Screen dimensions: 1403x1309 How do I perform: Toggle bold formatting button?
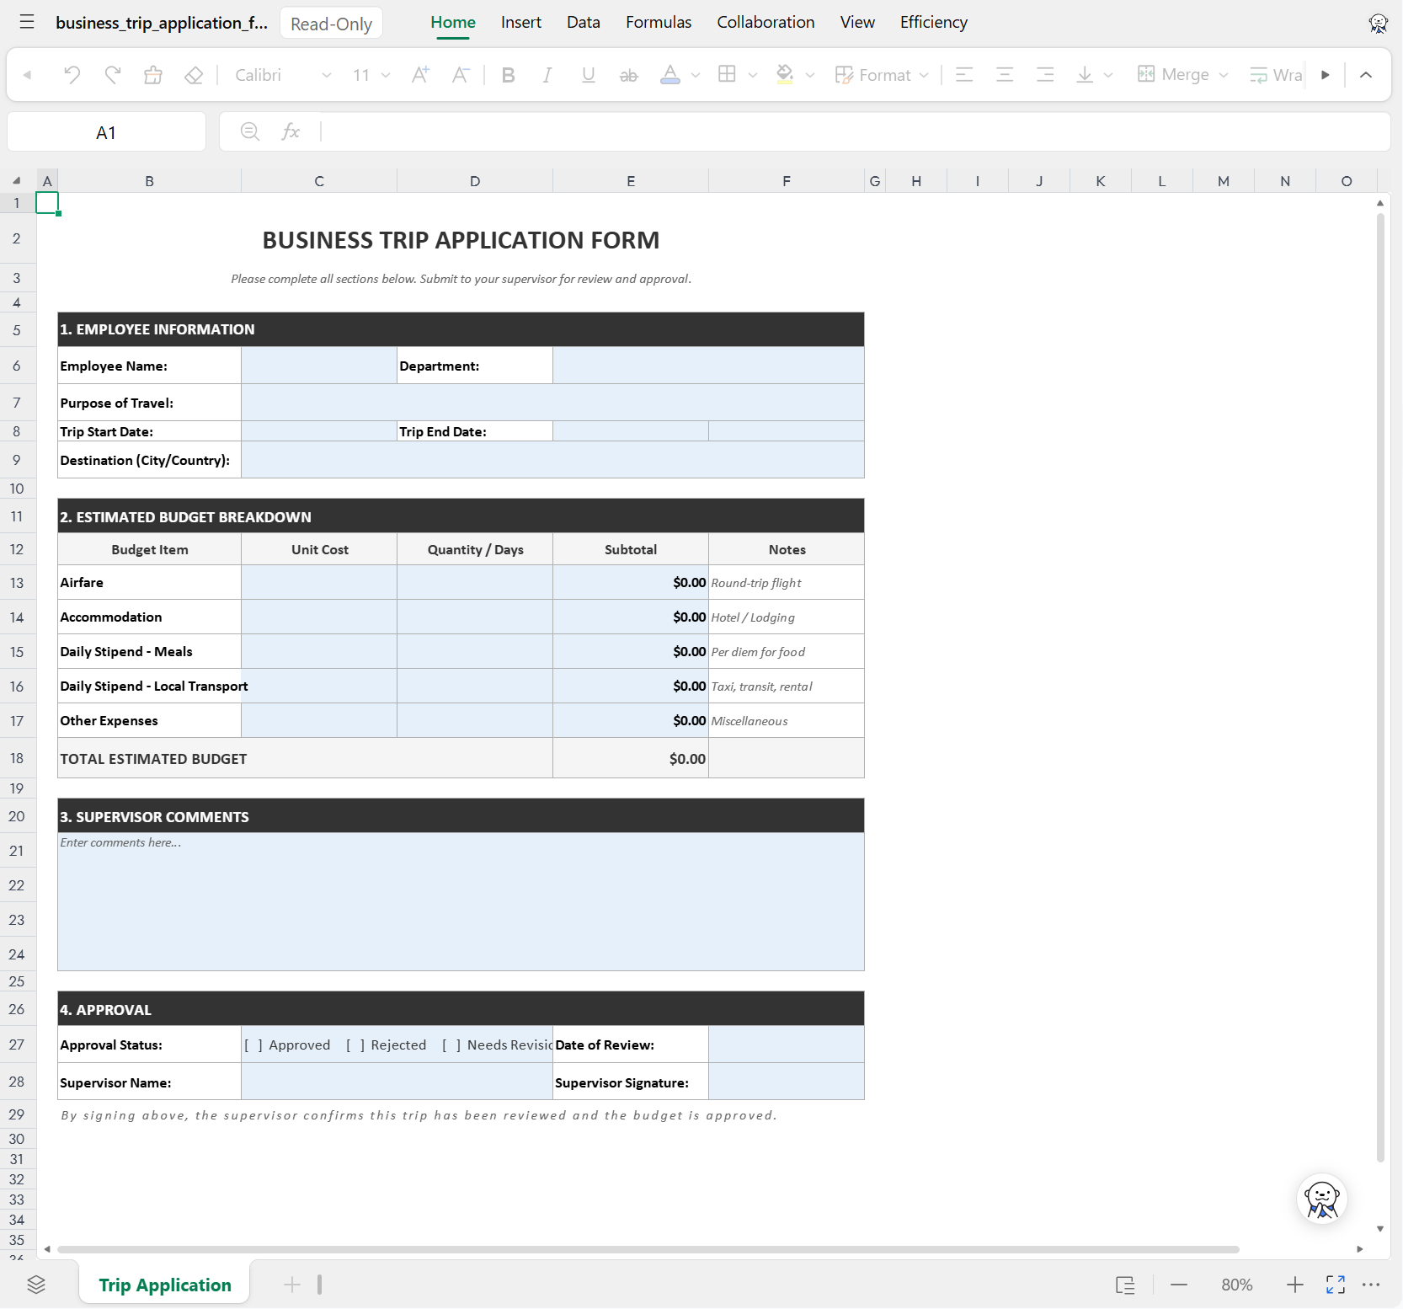tap(508, 75)
